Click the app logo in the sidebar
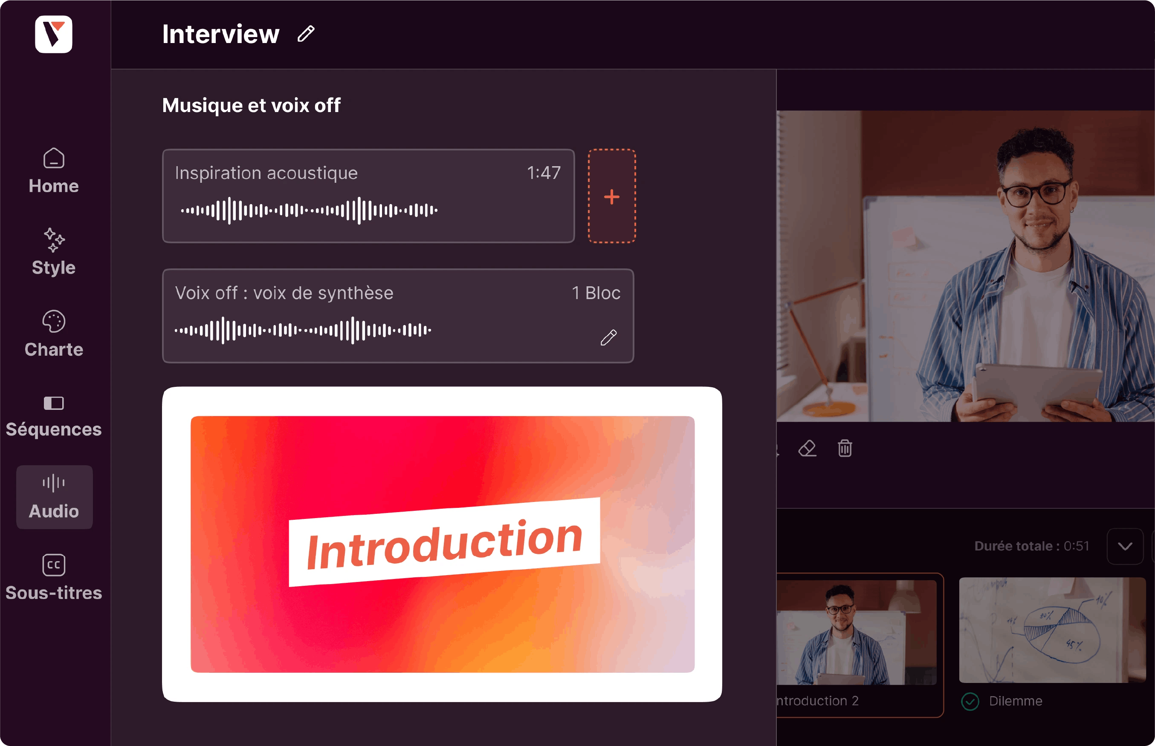The width and height of the screenshot is (1155, 746). pos(54,35)
